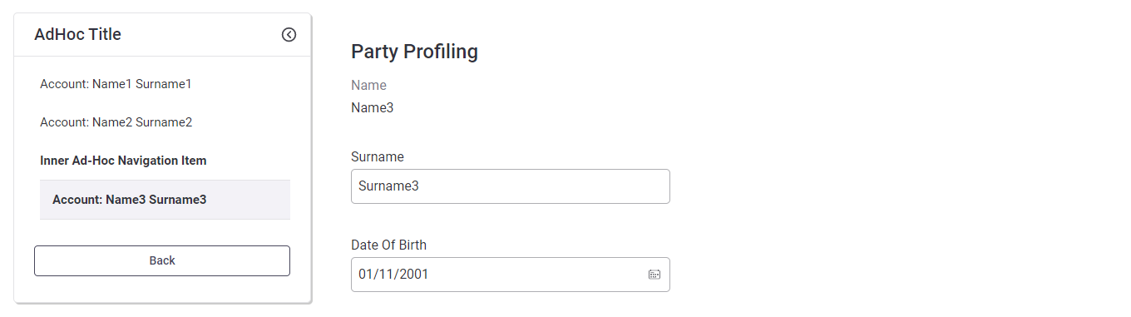The height and width of the screenshot is (317, 1131).
Task: Click the Back button
Action: click(x=162, y=260)
